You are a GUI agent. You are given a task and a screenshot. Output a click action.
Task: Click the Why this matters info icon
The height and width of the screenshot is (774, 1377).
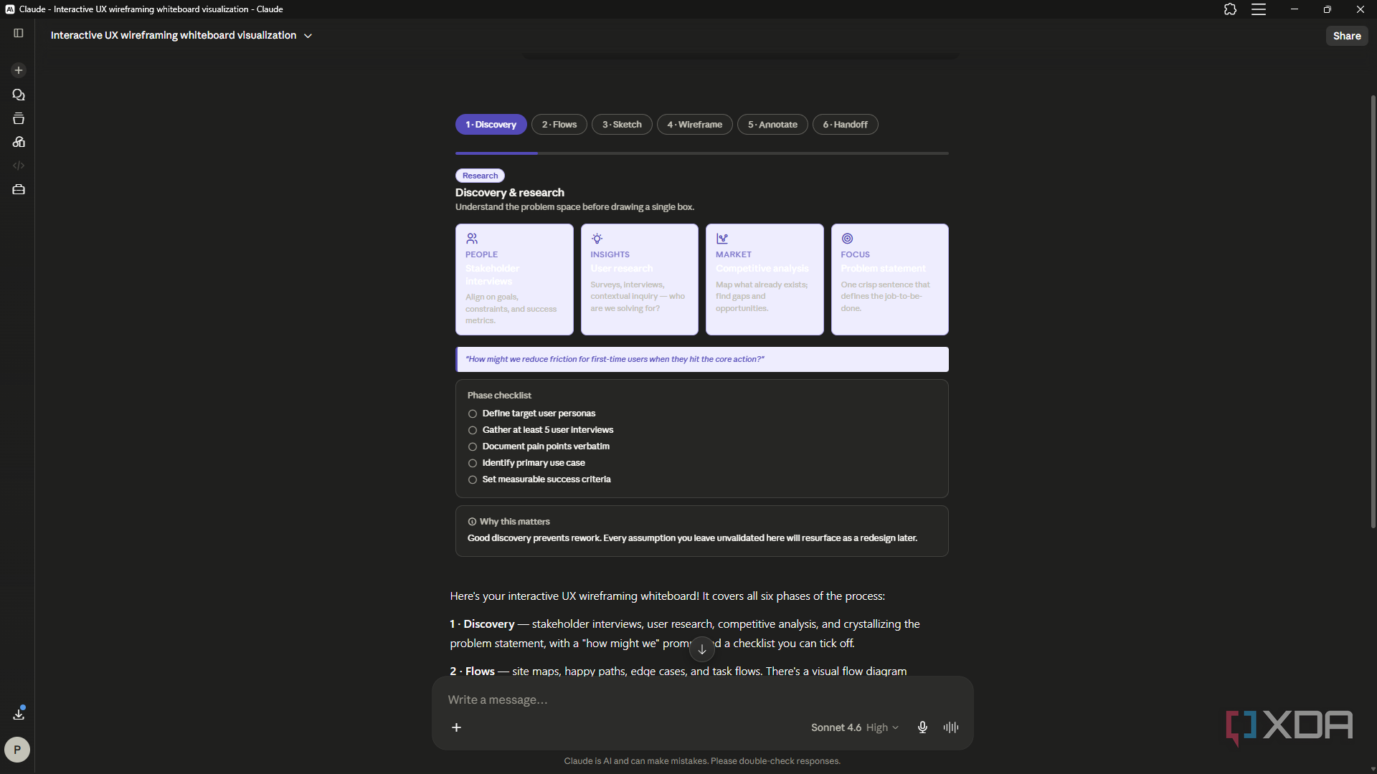[472, 522]
